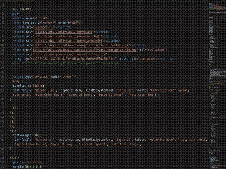Click the commented kalman.min.js script line
The height and width of the screenshot is (169, 226).
pyautogui.click(x=70, y=63)
